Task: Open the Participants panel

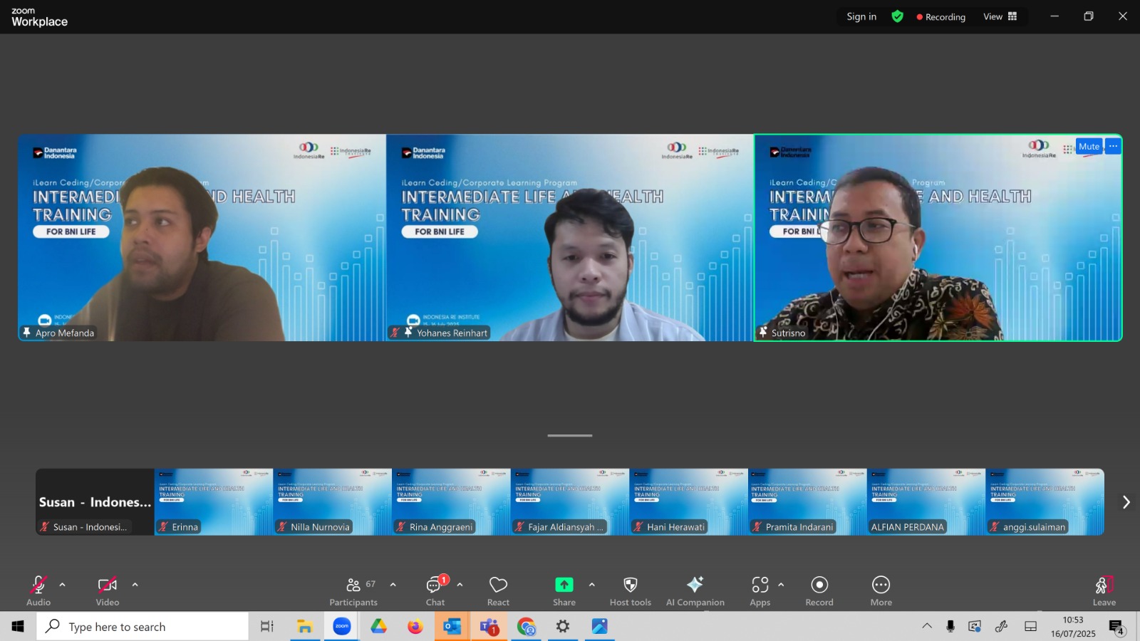Action: tap(353, 591)
